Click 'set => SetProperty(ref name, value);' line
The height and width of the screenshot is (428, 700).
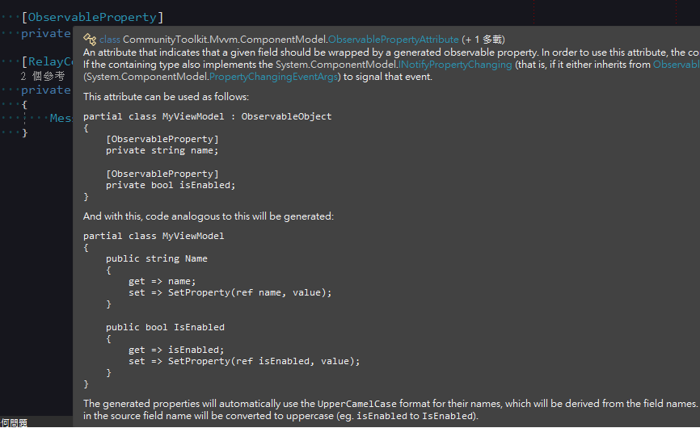[230, 293]
